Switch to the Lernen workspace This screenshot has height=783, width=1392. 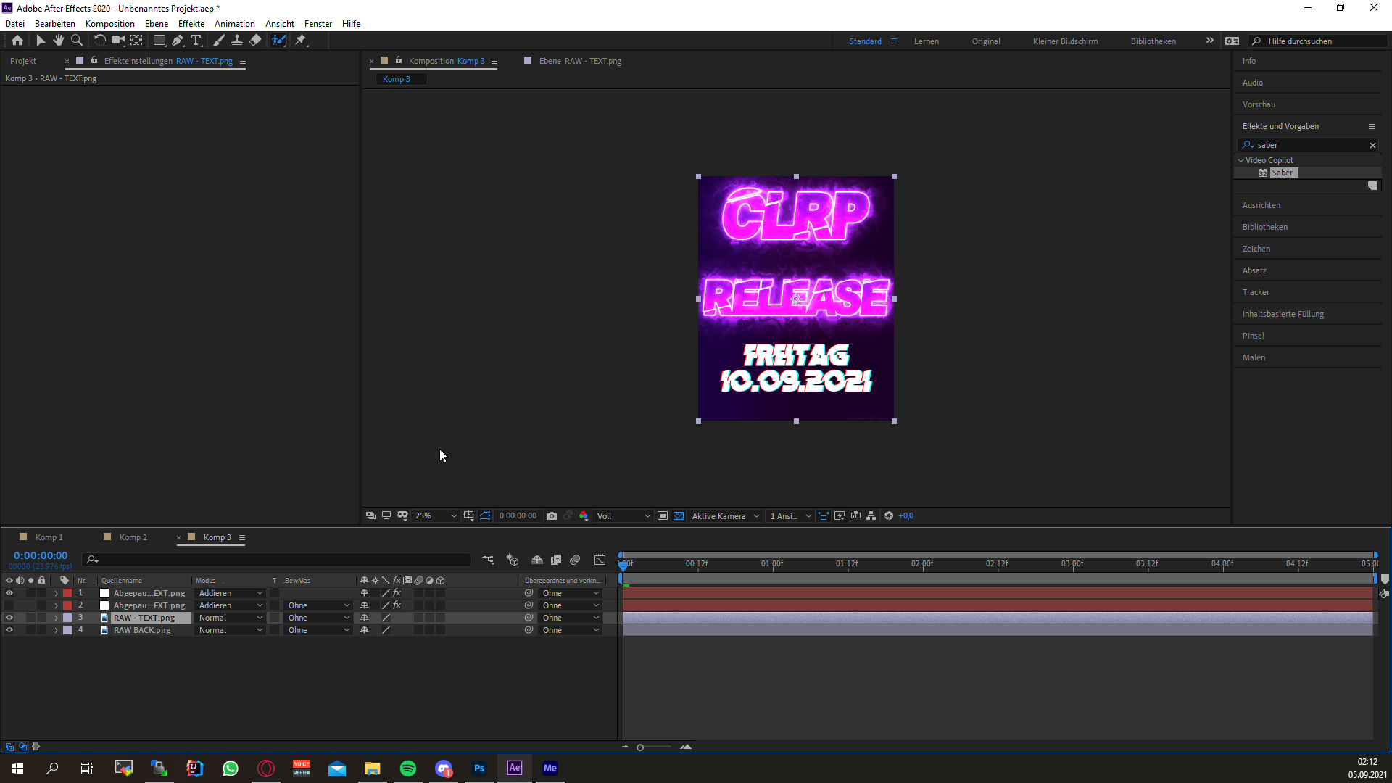click(926, 41)
